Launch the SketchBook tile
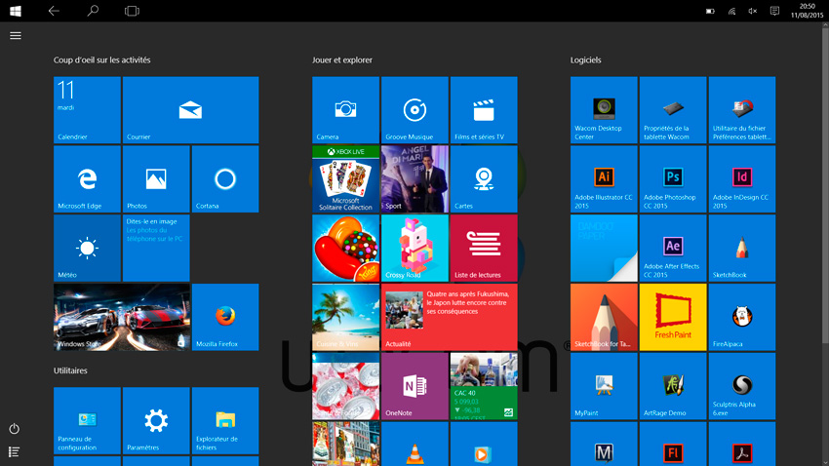The height and width of the screenshot is (466, 829). (742, 249)
